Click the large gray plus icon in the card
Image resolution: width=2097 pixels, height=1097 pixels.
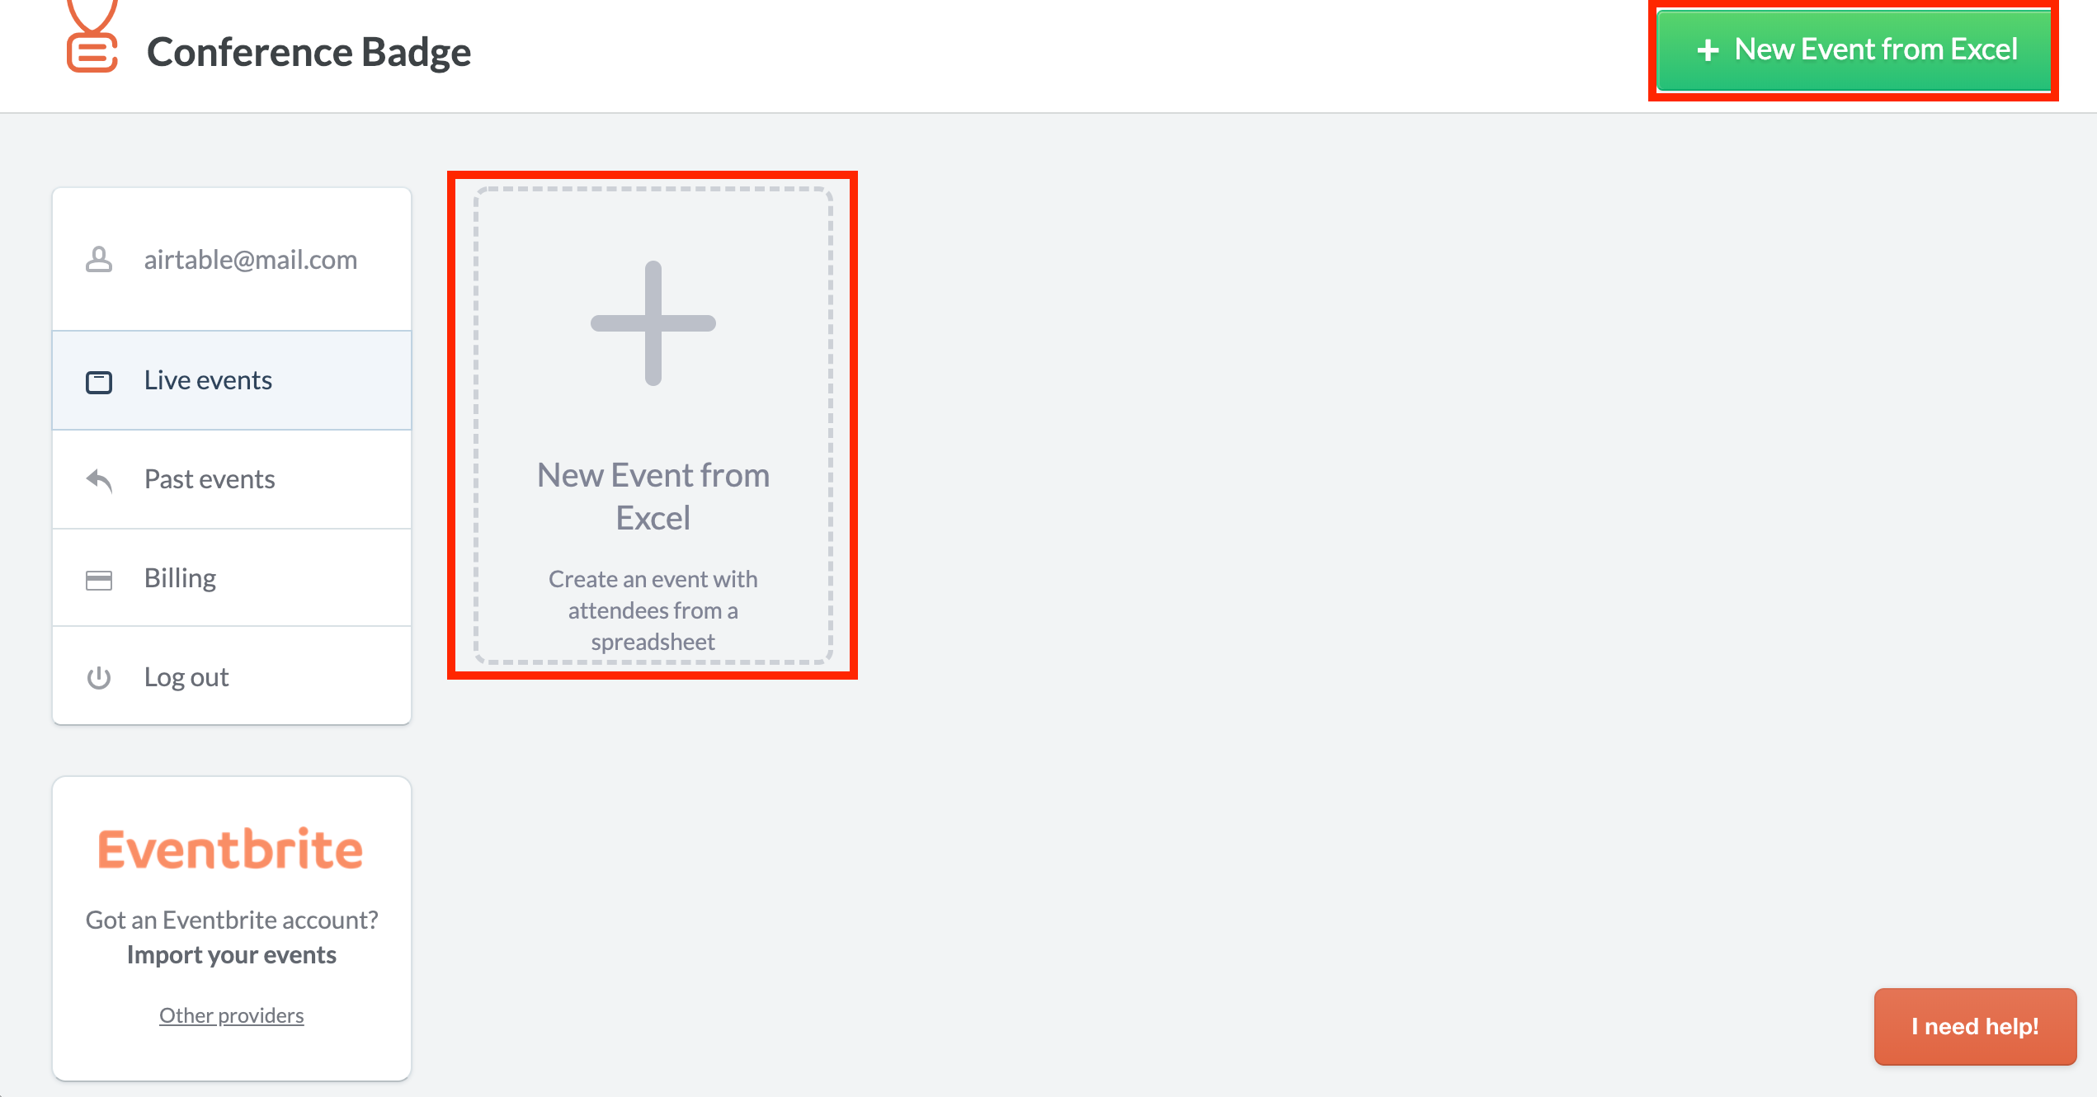coord(653,323)
